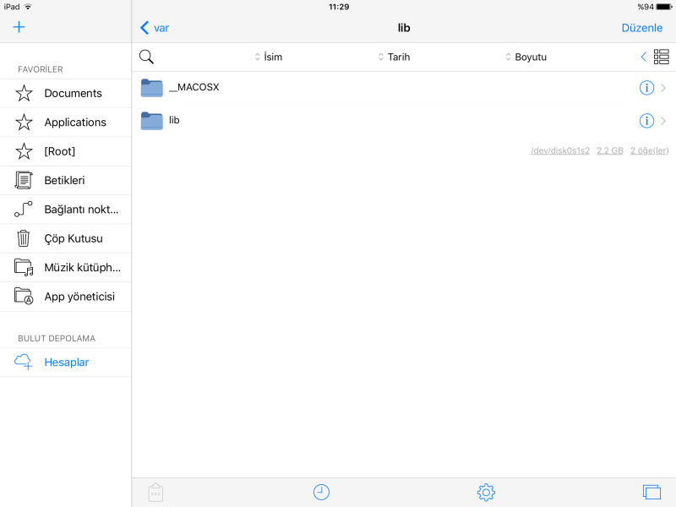Viewport: 676px width, 507px height.
Task: Open the search magnifier icon
Action: tap(146, 57)
